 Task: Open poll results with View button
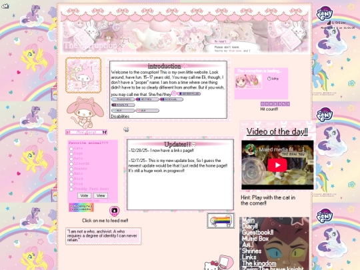(101, 195)
